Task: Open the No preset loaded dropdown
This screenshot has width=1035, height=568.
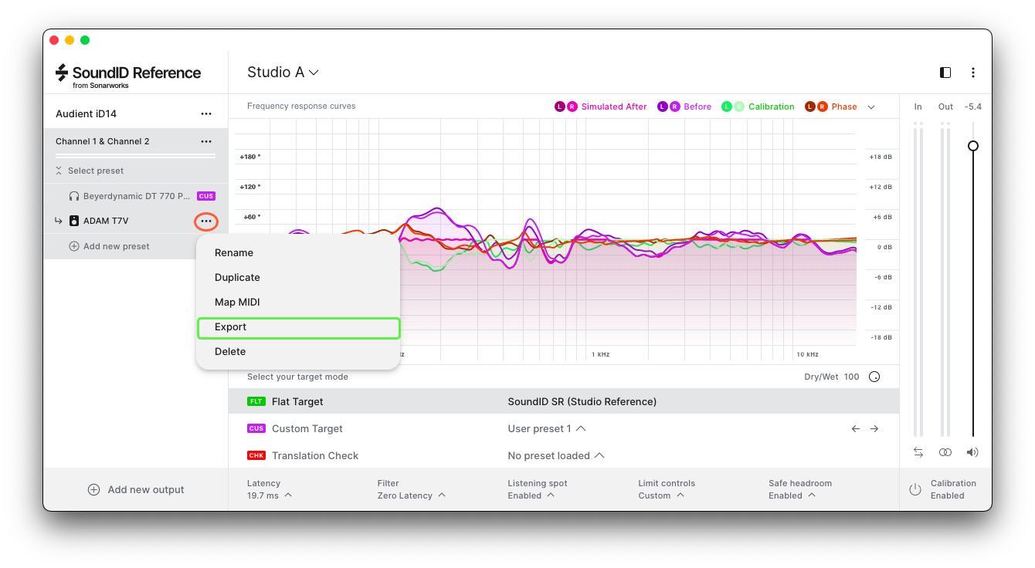Action: click(x=556, y=456)
